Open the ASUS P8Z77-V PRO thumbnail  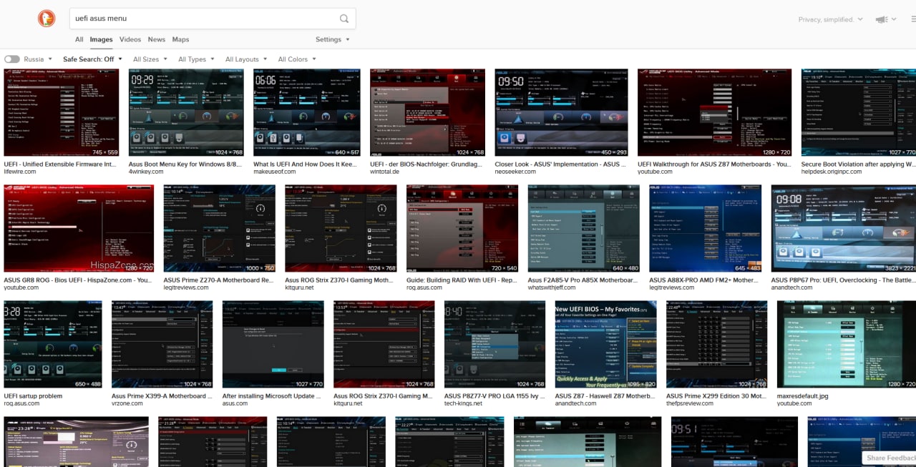point(495,344)
